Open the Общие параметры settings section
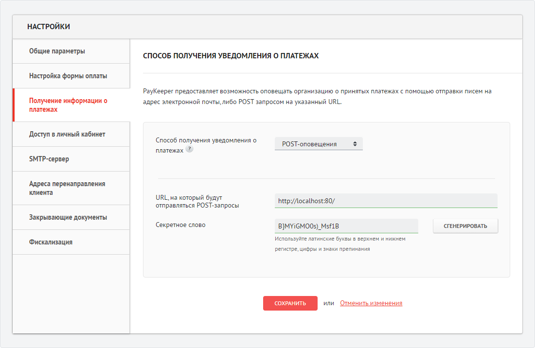The image size is (535, 348). [x=57, y=51]
